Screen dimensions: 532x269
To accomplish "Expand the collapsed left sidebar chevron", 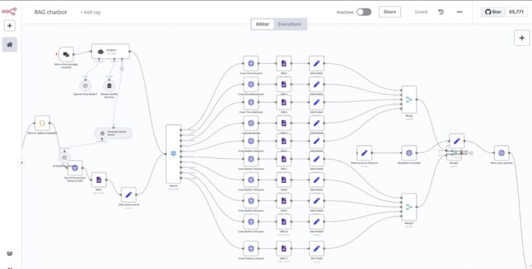I will click(21, 163).
